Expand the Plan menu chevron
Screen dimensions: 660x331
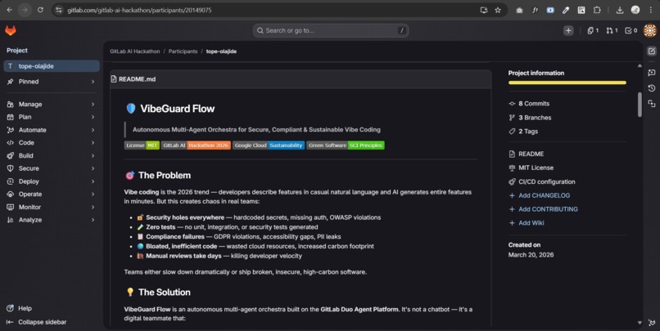click(93, 117)
